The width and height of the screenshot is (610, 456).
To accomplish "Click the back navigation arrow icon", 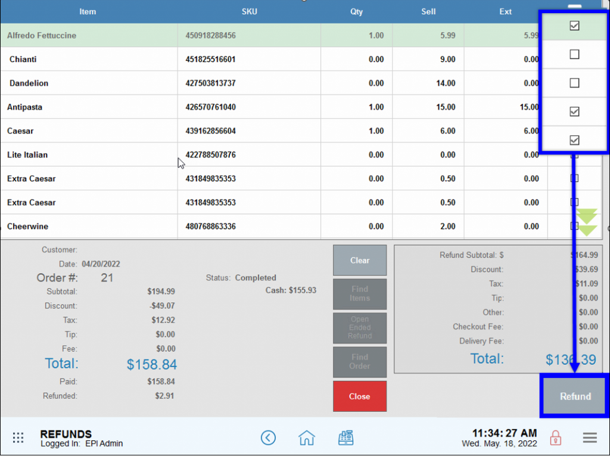I will (x=268, y=438).
